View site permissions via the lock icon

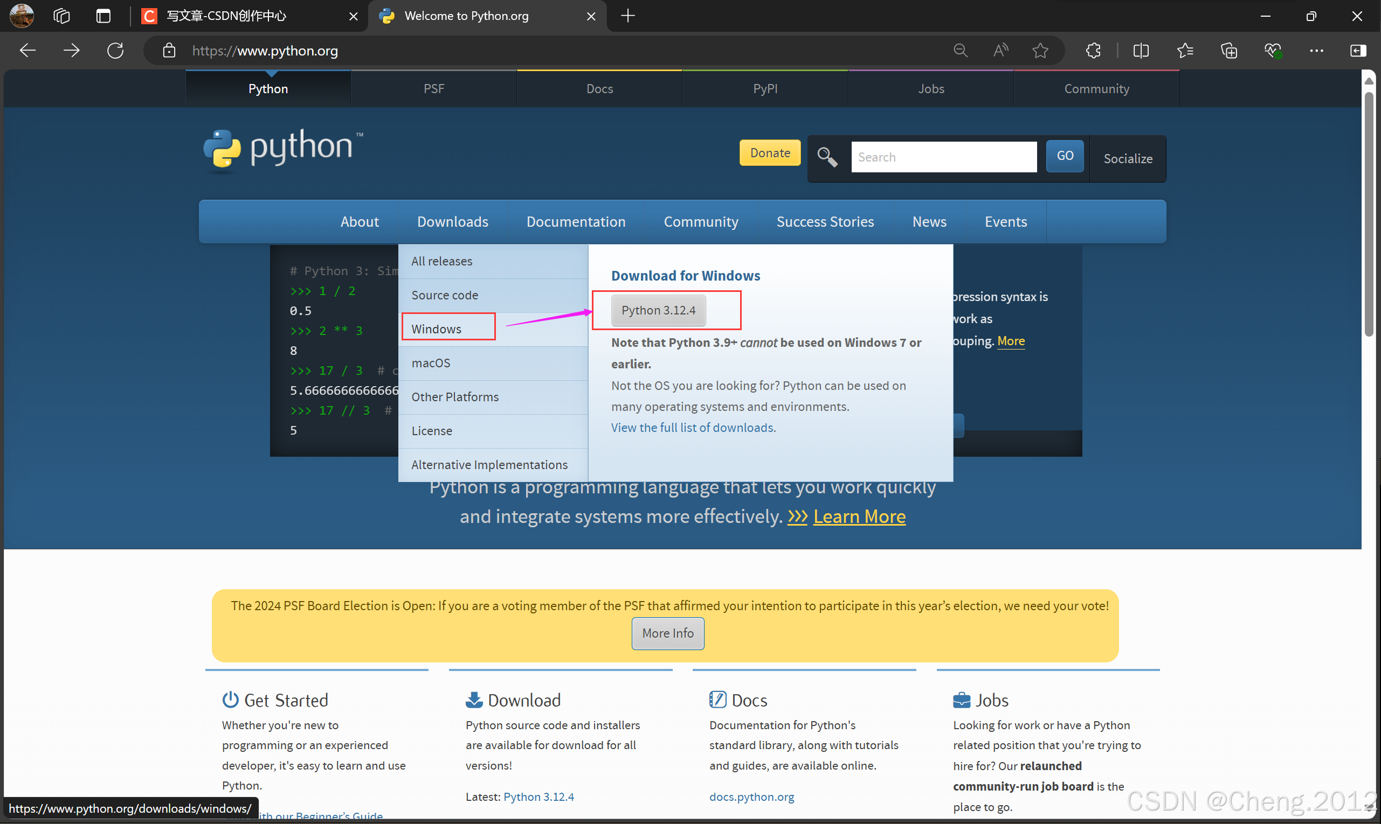pos(168,51)
